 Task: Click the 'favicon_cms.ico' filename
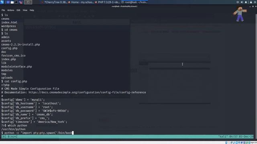pos(13,56)
